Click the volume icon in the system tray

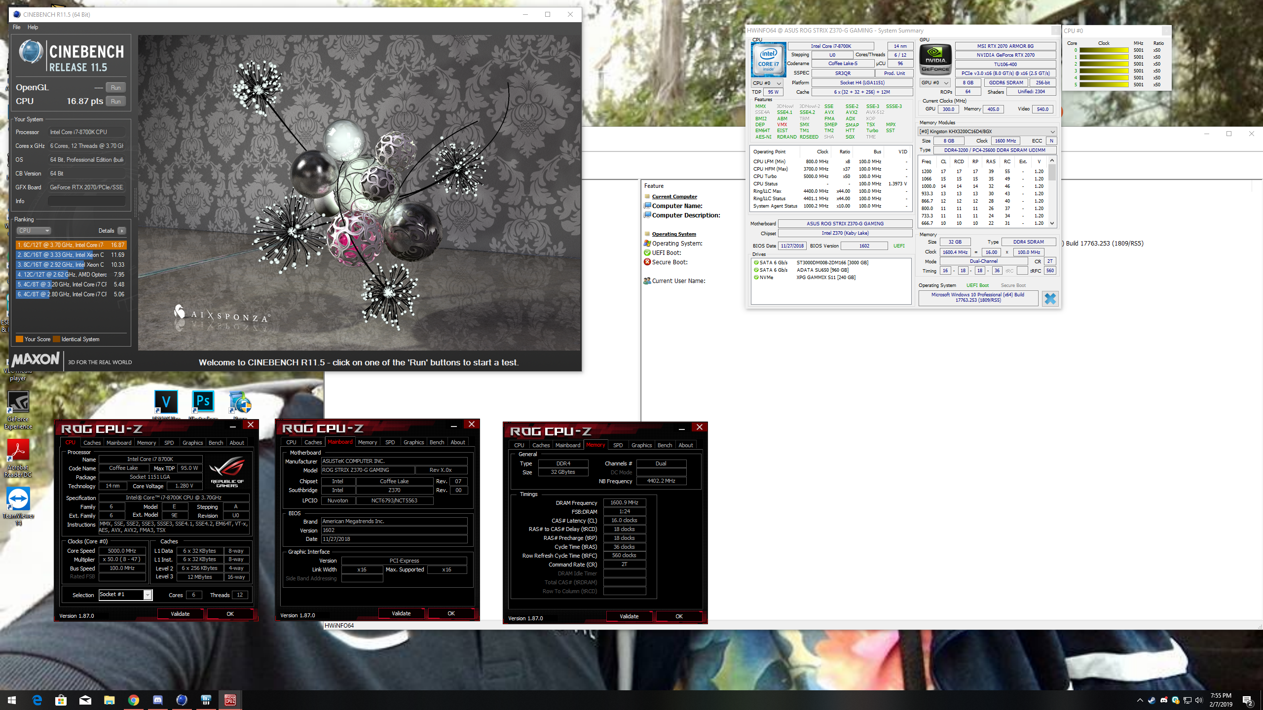[x=1199, y=700]
